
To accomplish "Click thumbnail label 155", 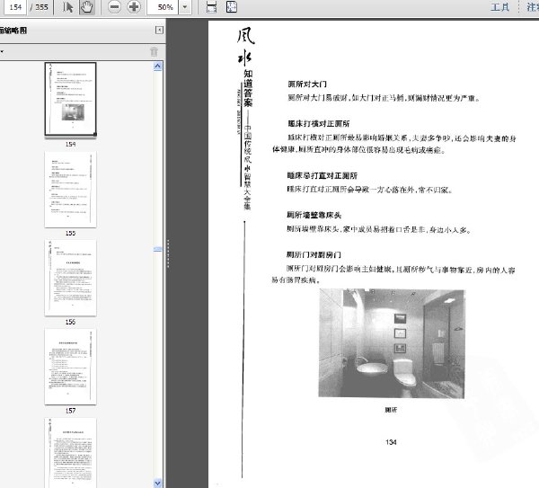I will coord(70,233).
